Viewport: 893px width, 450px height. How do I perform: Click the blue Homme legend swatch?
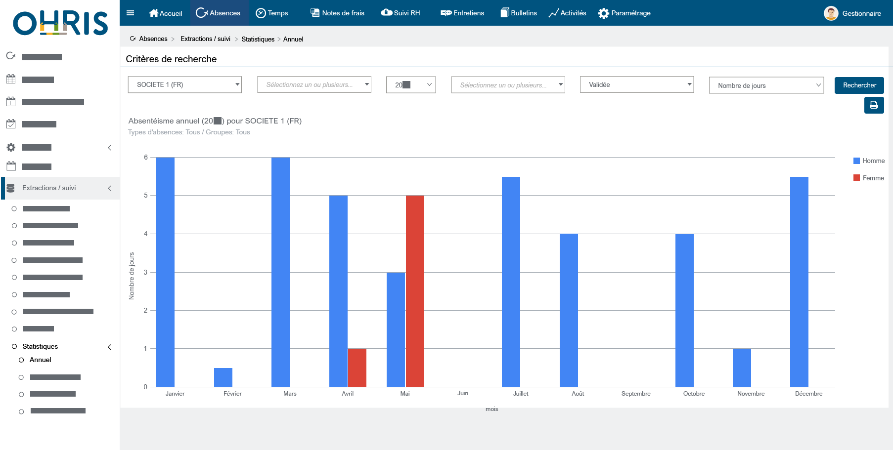coord(856,161)
